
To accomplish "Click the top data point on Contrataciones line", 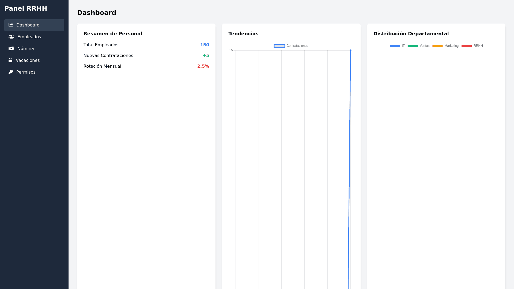I will tap(350, 50).
